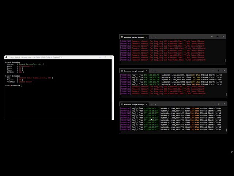Click the command prompt cursor in the PuTTY terminal
Image resolution: width=234 pixels, height=176 pixels.
point(22,86)
